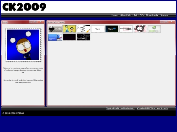Minimize the Stamps side window
177x132 pixels.
(x=31, y=22)
